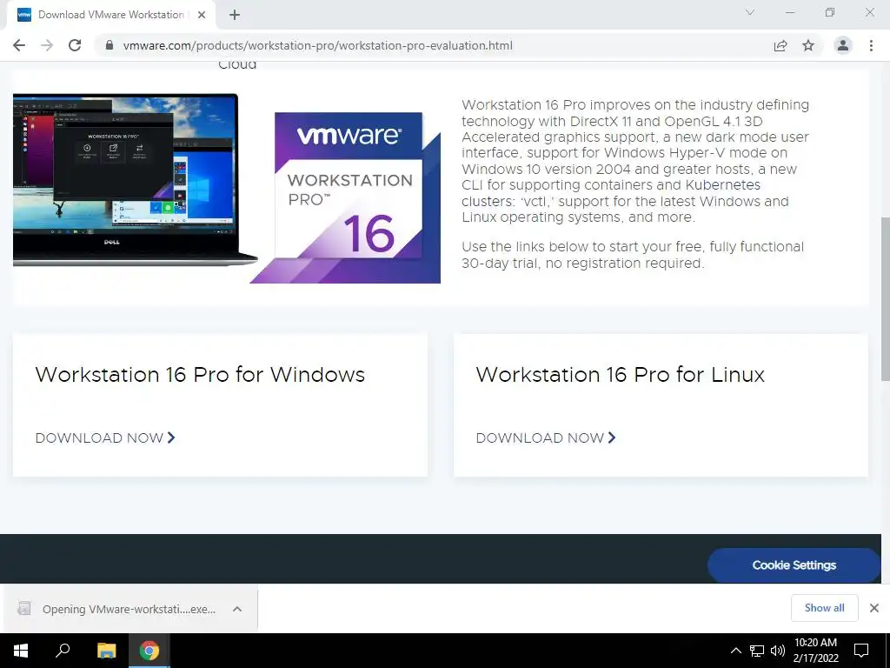Show all downloads
890x668 pixels.
(x=824, y=608)
